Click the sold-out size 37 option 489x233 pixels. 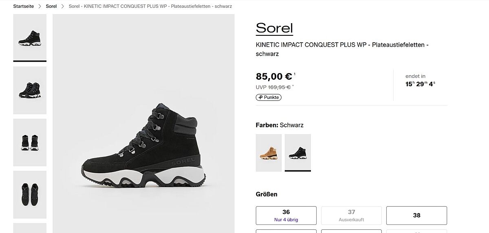point(351,215)
